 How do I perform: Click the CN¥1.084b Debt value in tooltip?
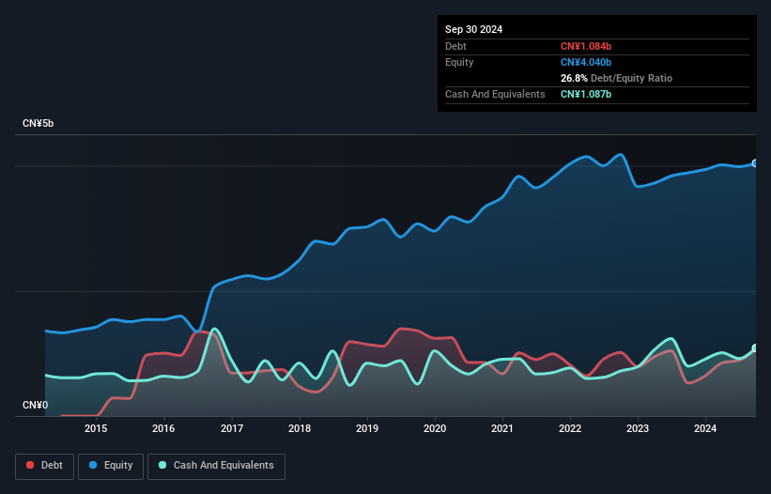coord(586,46)
